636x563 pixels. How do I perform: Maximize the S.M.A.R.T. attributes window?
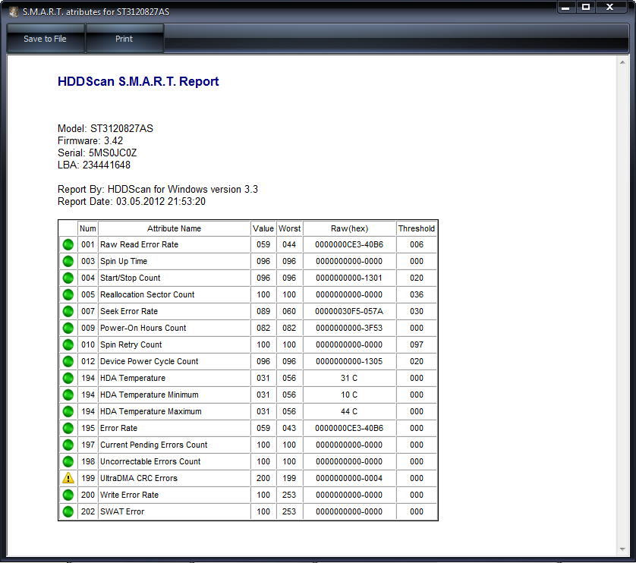point(586,8)
